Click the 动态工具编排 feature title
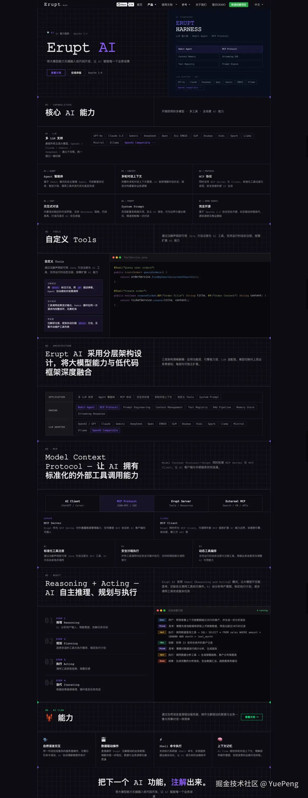Image resolution: width=308 pixels, height=798 pixels. (x=208, y=551)
